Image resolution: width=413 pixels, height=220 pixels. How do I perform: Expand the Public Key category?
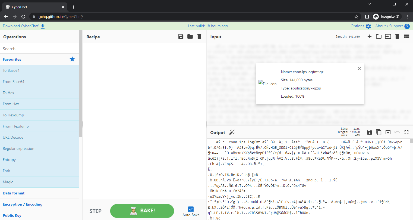click(x=12, y=215)
